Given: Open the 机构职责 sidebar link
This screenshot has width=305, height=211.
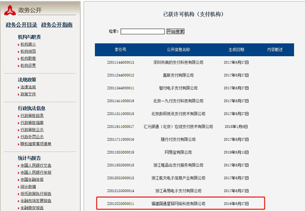Looking at the screenshot, I should pyautogui.click(x=28, y=58).
